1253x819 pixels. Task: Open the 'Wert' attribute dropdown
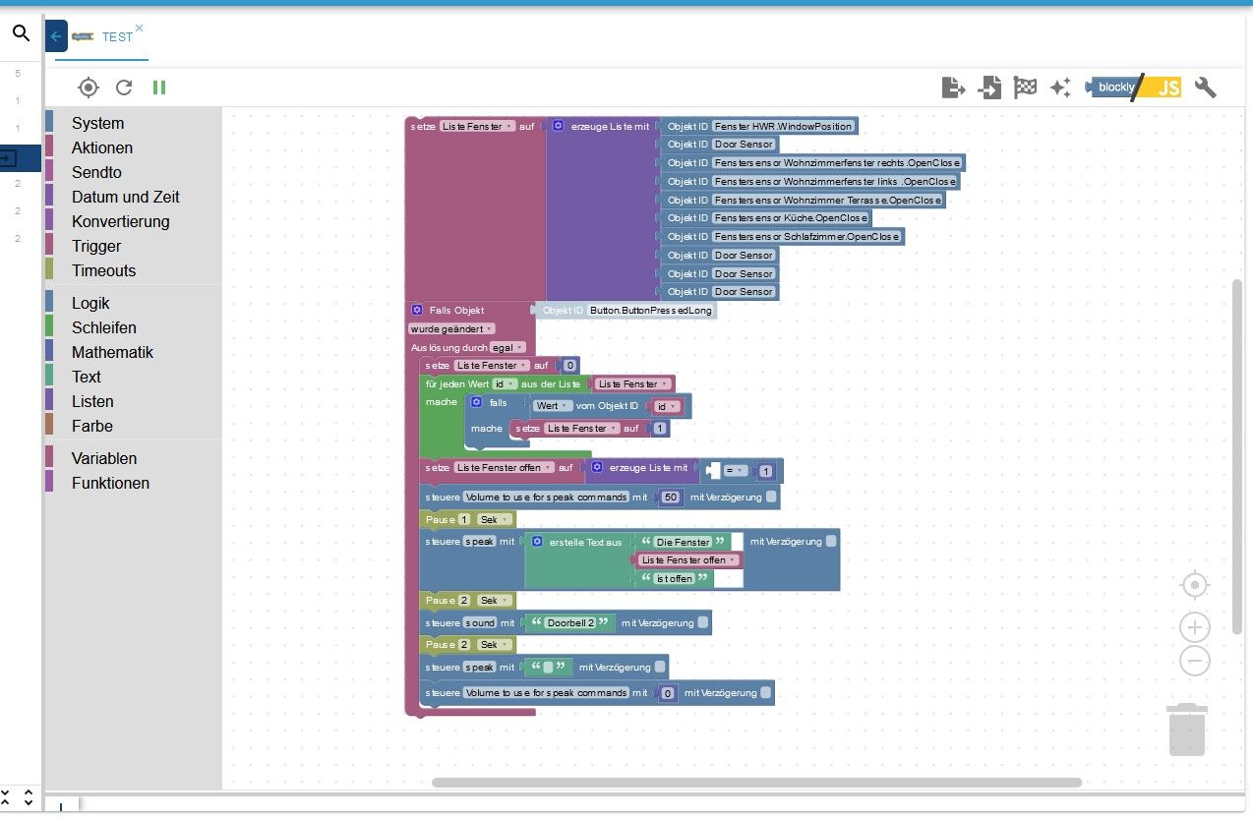(552, 406)
